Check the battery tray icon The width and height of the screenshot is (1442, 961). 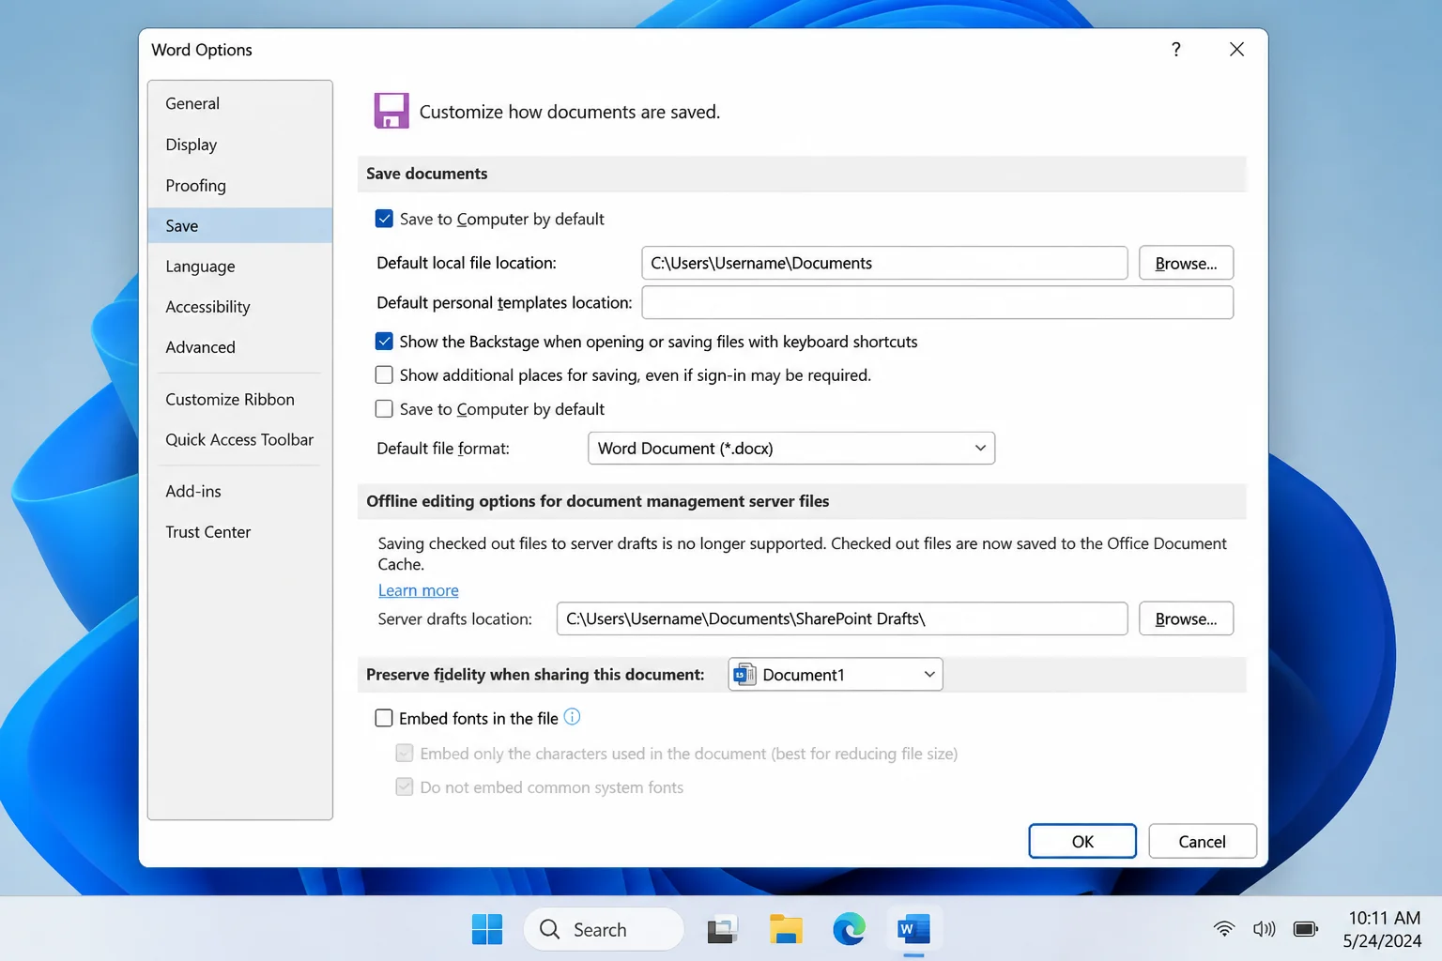point(1306,929)
